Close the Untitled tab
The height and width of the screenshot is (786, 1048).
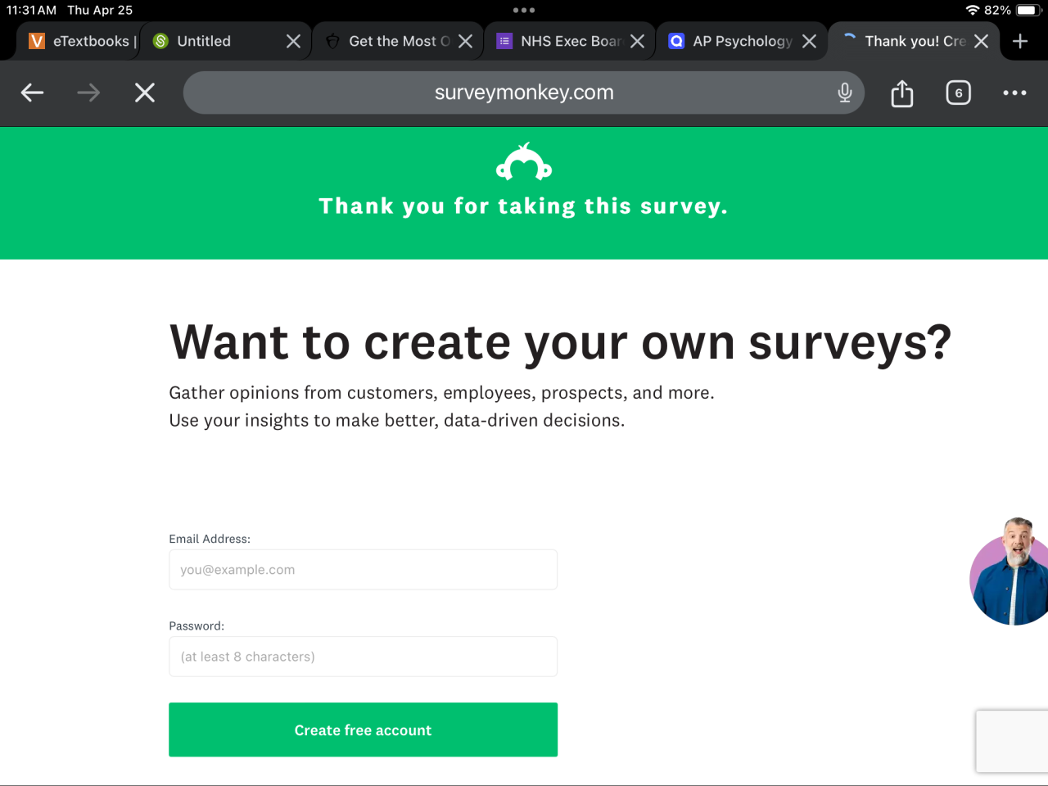point(293,41)
